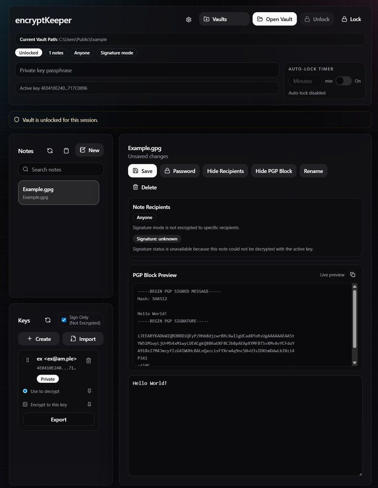Select the Example.gpg note in list
This screenshot has width=378, height=488.
click(x=59, y=193)
